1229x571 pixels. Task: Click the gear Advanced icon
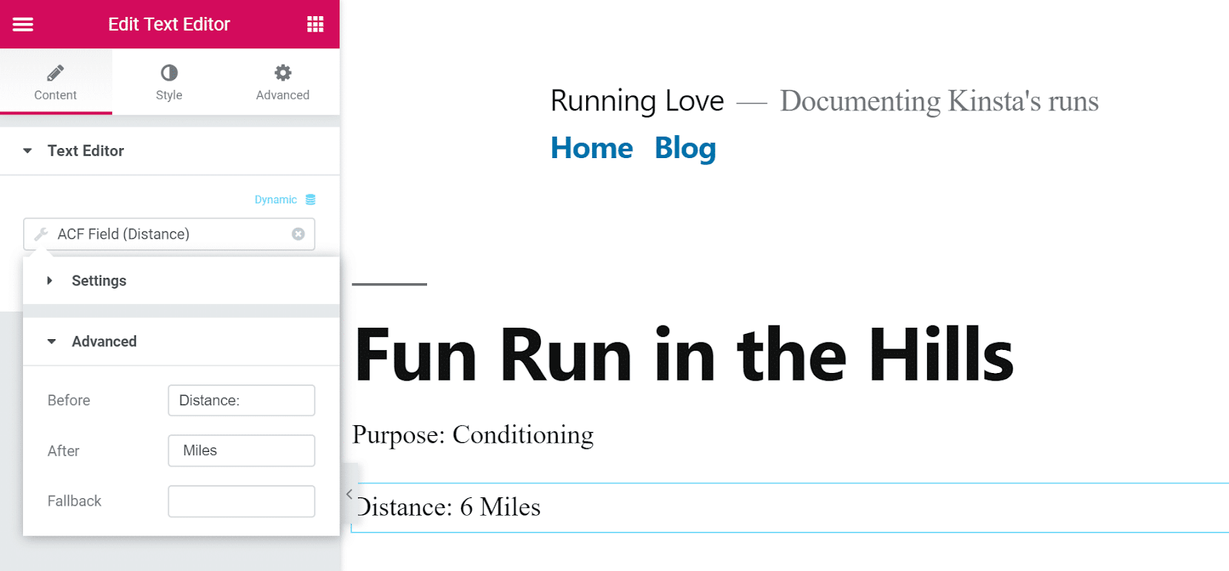[x=283, y=73]
